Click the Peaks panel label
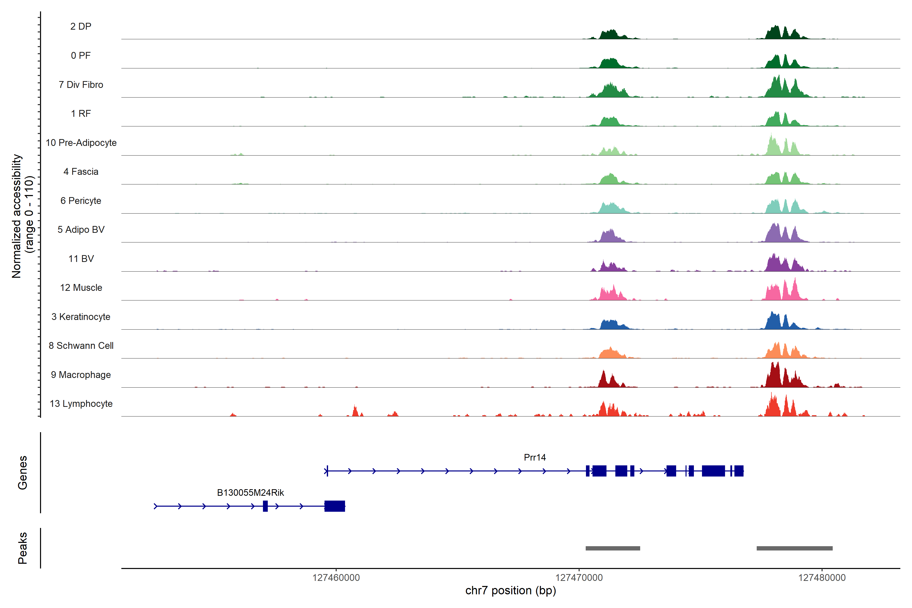This screenshot has width=912, height=608. (x=23, y=548)
